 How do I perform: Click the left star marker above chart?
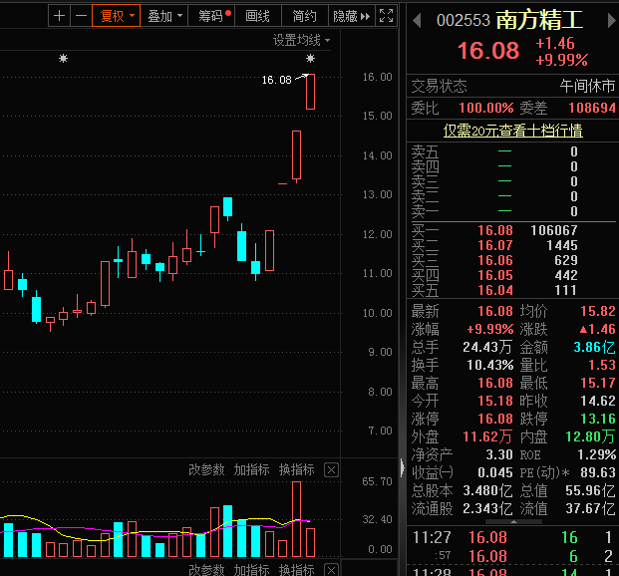[x=64, y=60]
